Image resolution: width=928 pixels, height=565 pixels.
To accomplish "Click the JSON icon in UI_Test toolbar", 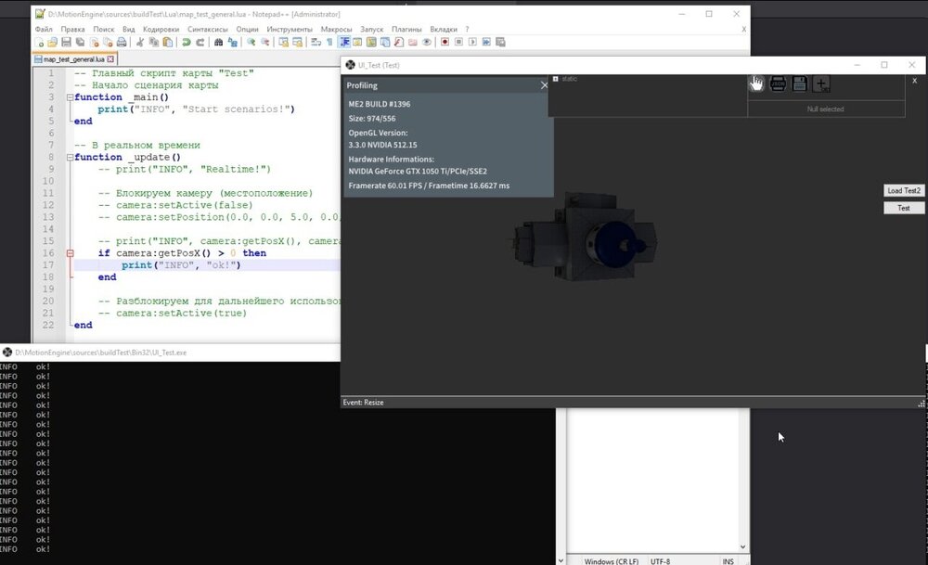I will pos(779,84).
